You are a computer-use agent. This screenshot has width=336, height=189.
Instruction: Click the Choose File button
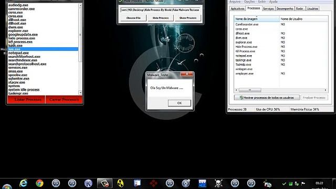[x=133, y=18]
